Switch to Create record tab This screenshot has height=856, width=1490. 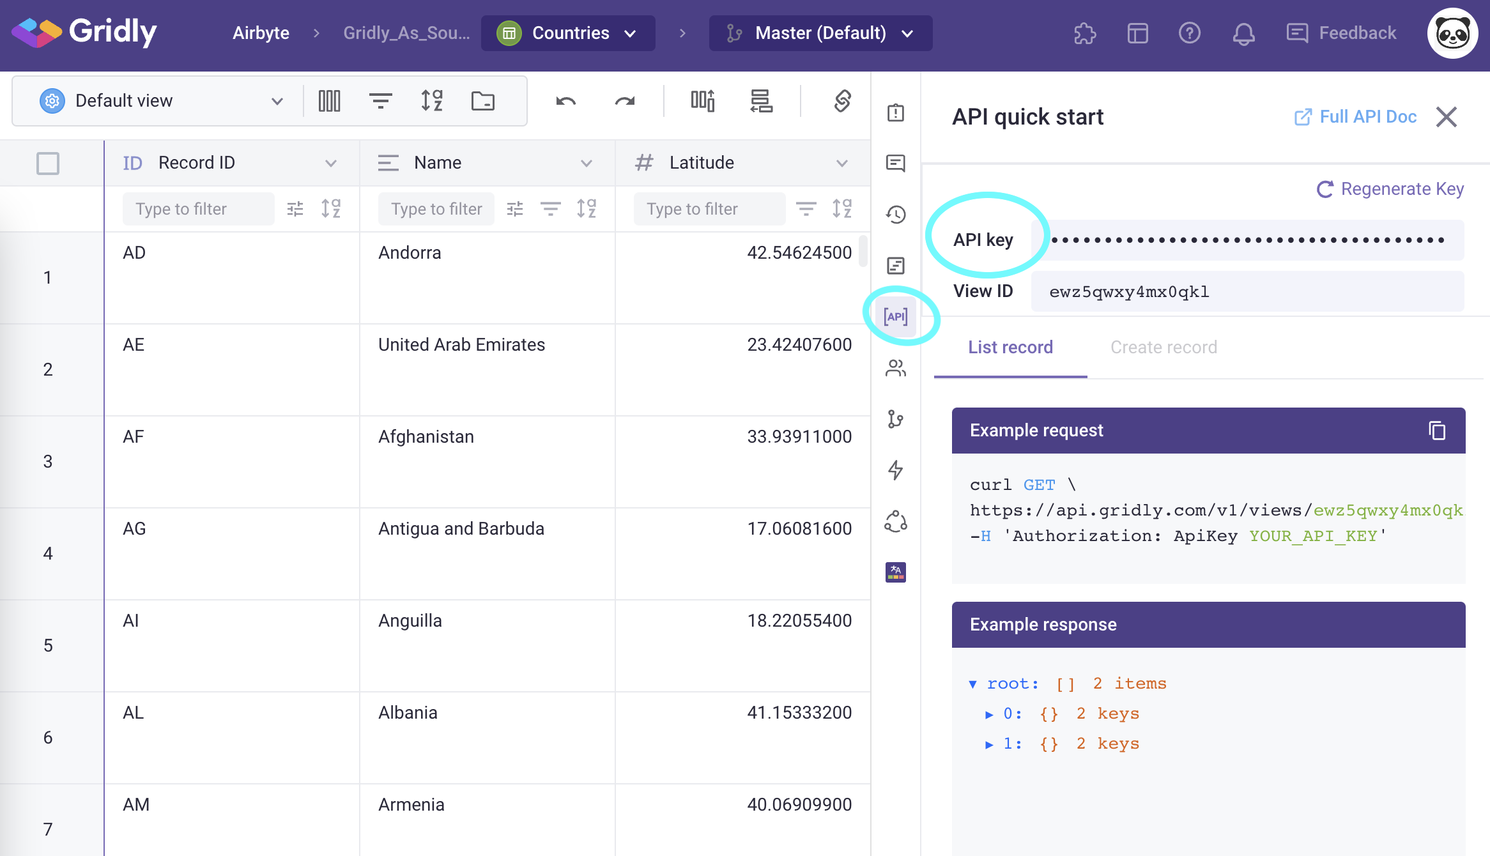click(1163, 347)
